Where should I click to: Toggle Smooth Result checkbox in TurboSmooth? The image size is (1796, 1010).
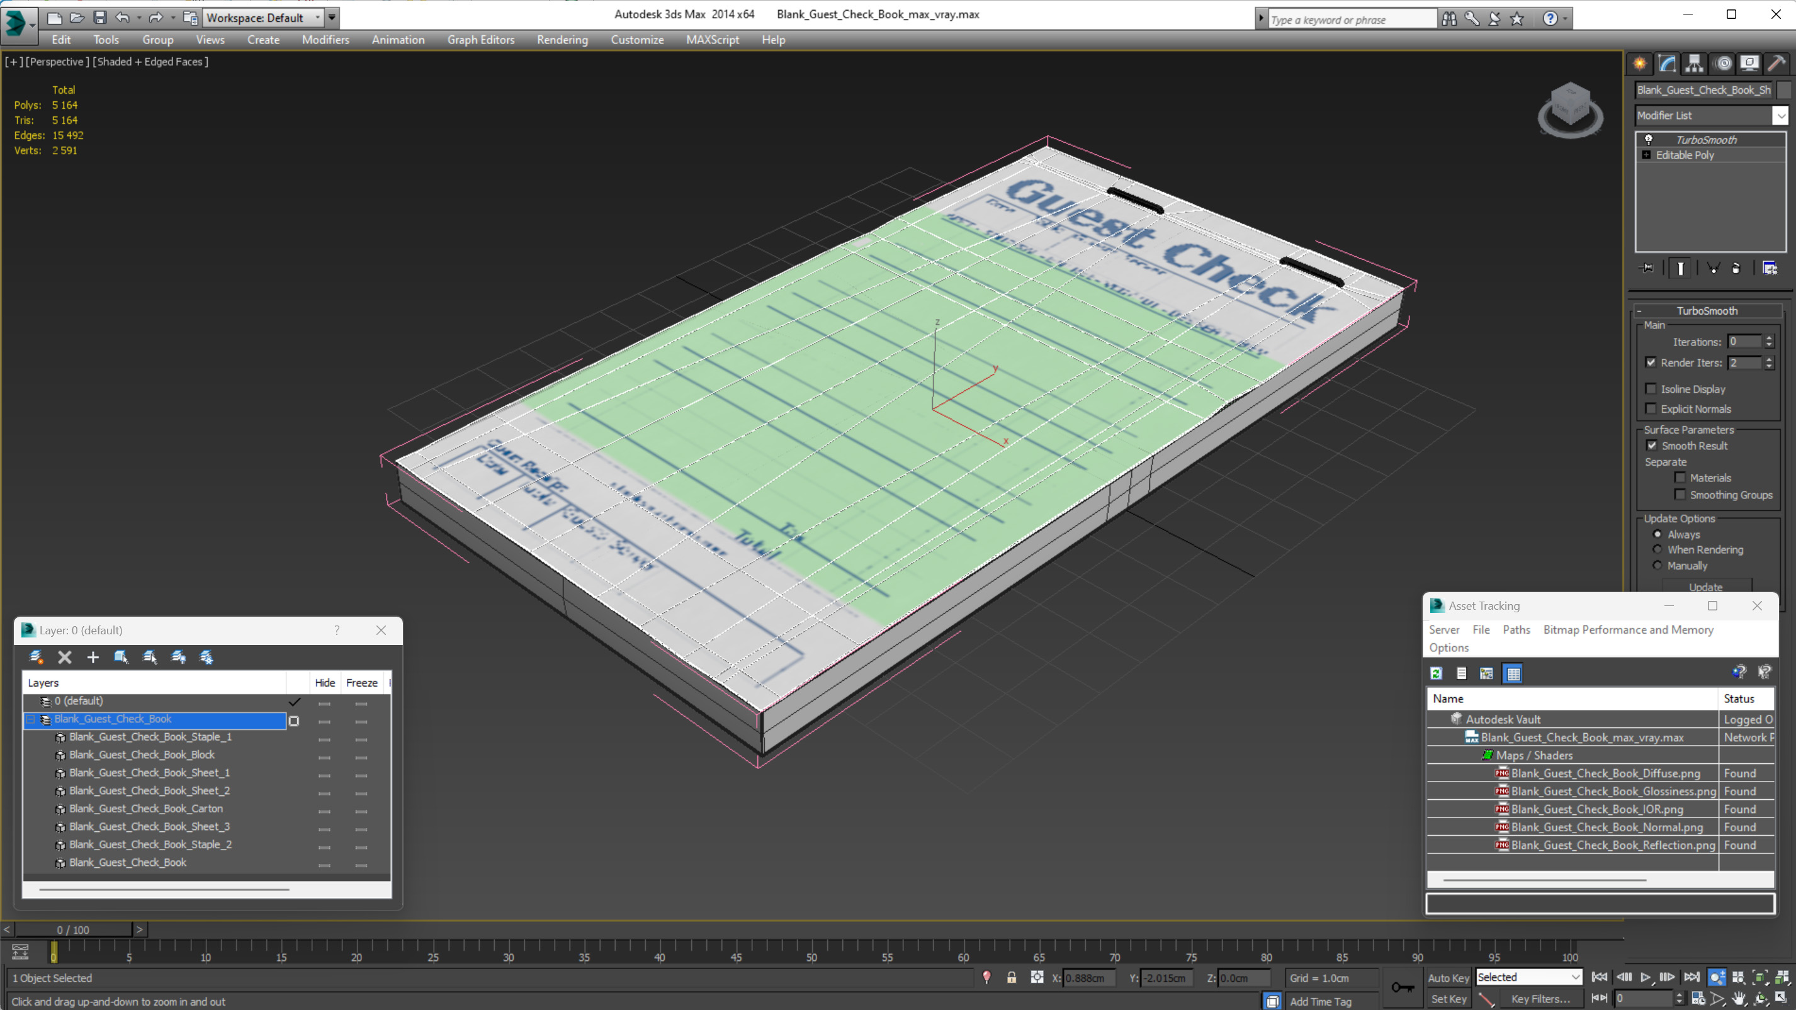(x=1652, y=445)
